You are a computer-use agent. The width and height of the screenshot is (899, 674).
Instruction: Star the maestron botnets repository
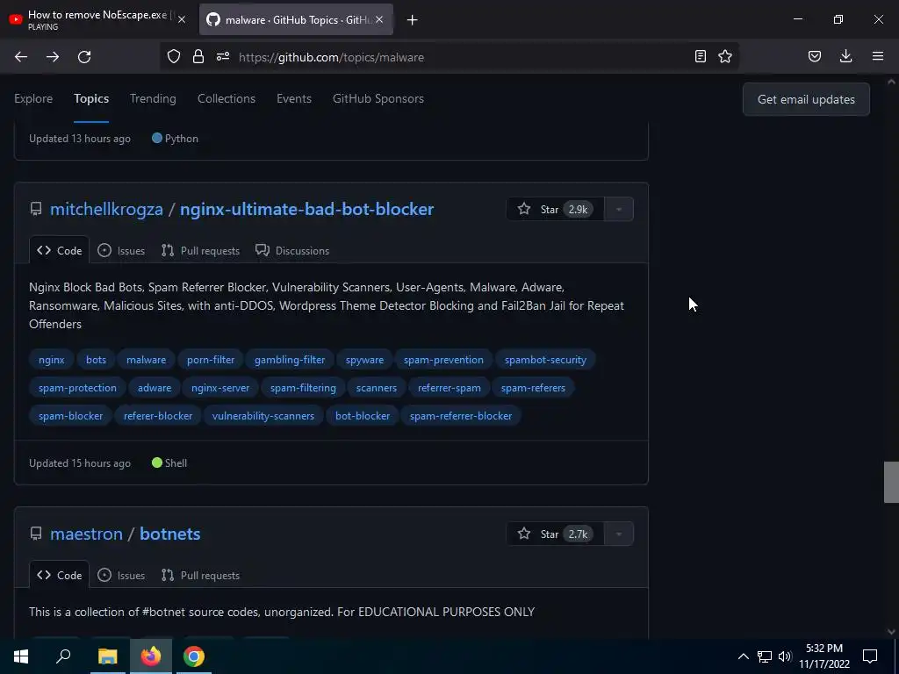555,534
